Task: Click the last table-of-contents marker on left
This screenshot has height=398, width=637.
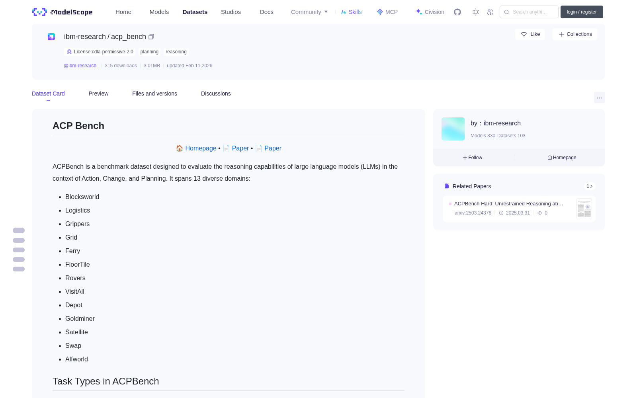Action: (x=19, y=269)
